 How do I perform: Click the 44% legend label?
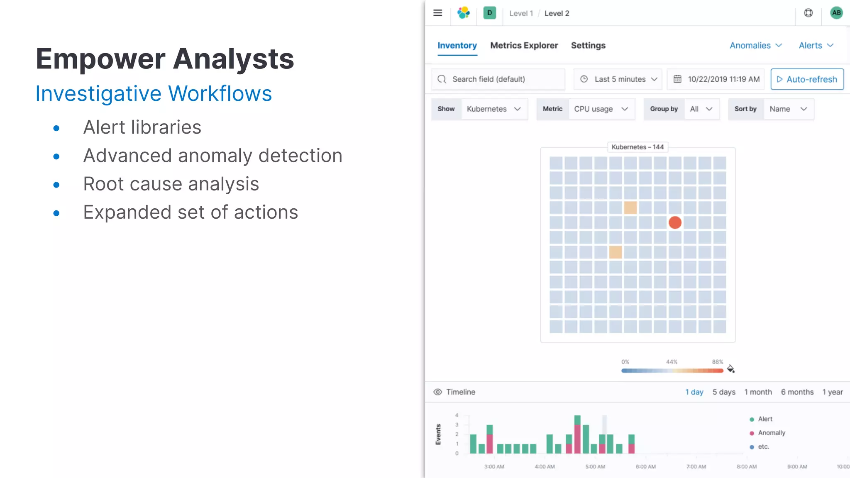point(672,362)
